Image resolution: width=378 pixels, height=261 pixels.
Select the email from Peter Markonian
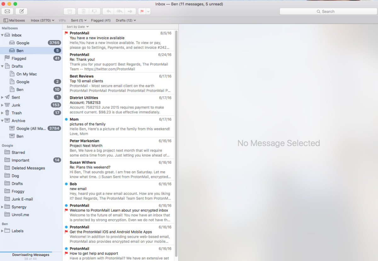[x=120, y=148]
